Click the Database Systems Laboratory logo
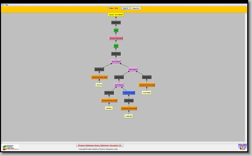 pyautogui.click(x=11, y=147)
